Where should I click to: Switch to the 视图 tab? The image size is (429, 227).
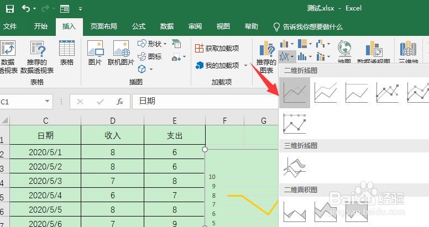tap(223, 27)
